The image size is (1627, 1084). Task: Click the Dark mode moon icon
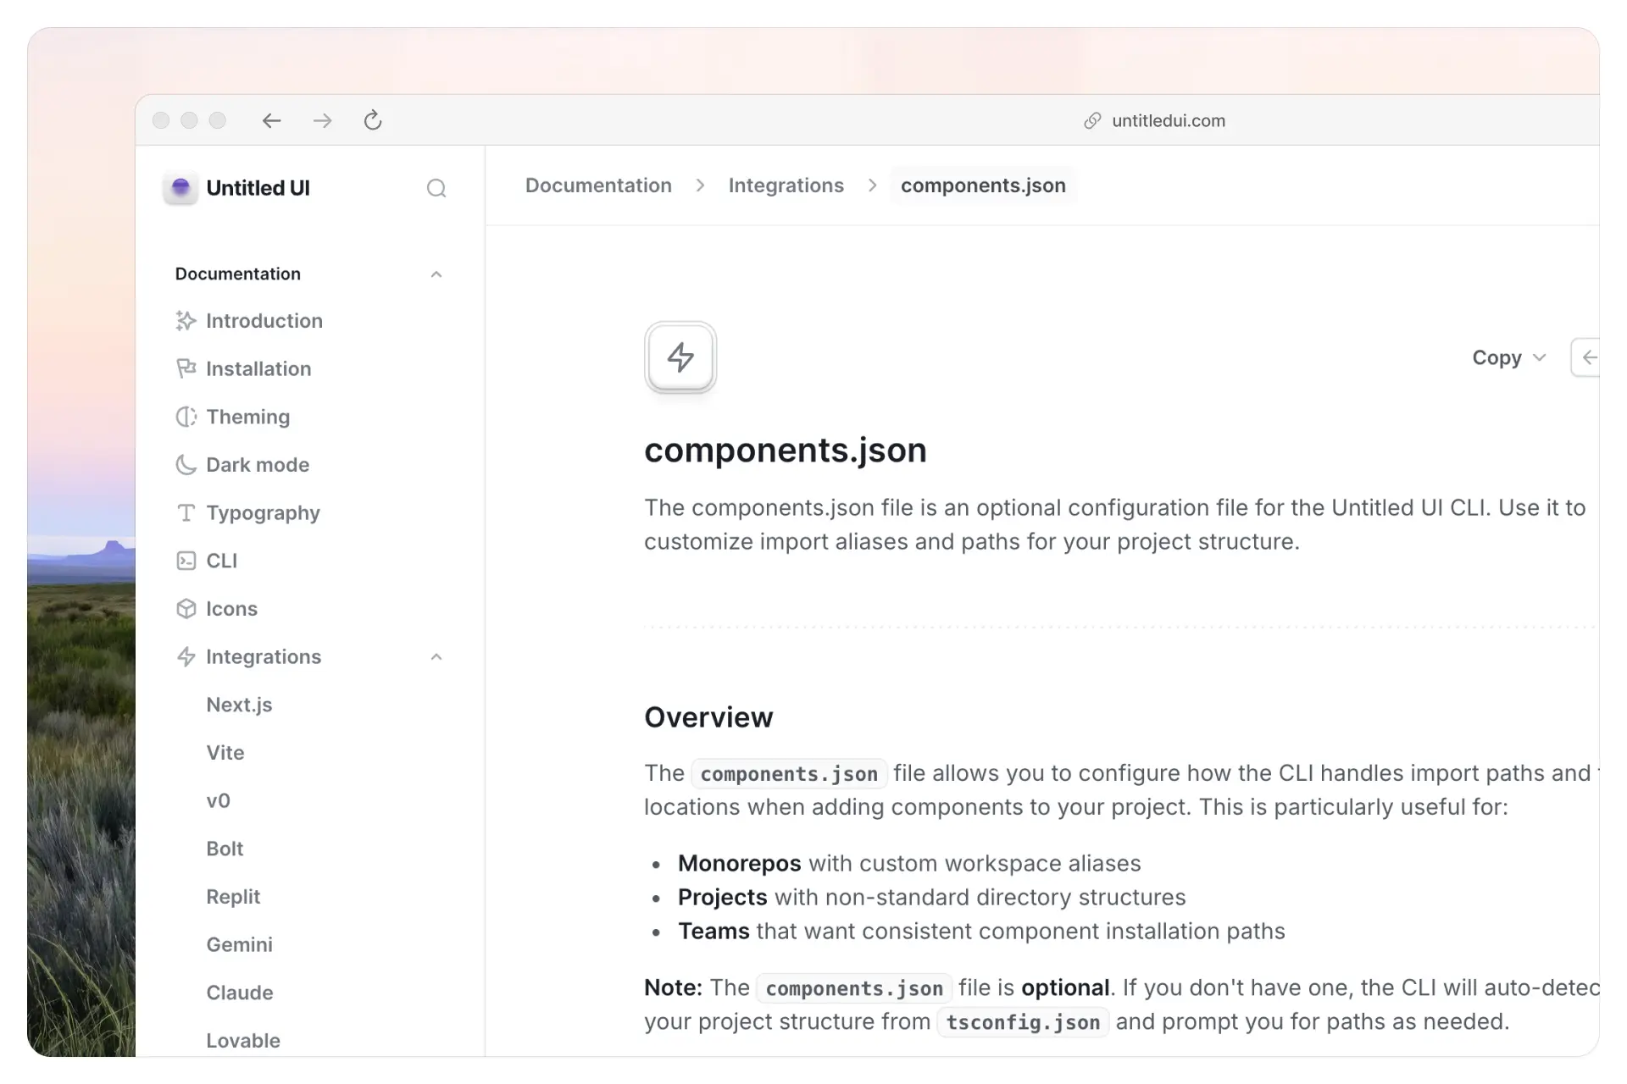click(187, 465)
